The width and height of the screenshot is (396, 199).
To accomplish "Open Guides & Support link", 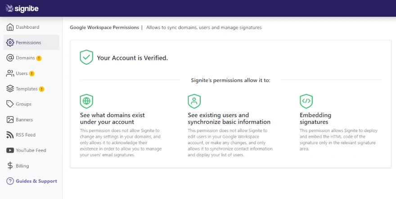I will tap(31, 181).
